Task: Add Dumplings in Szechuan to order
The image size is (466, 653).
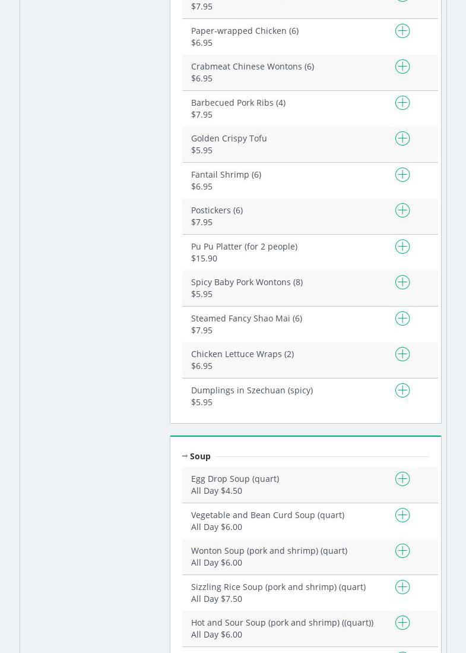Action: [x=402, y=390]
